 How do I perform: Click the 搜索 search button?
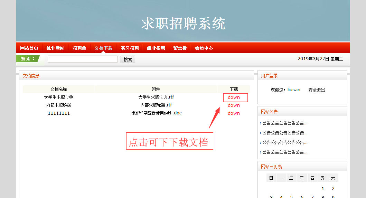tap(128, 59)
